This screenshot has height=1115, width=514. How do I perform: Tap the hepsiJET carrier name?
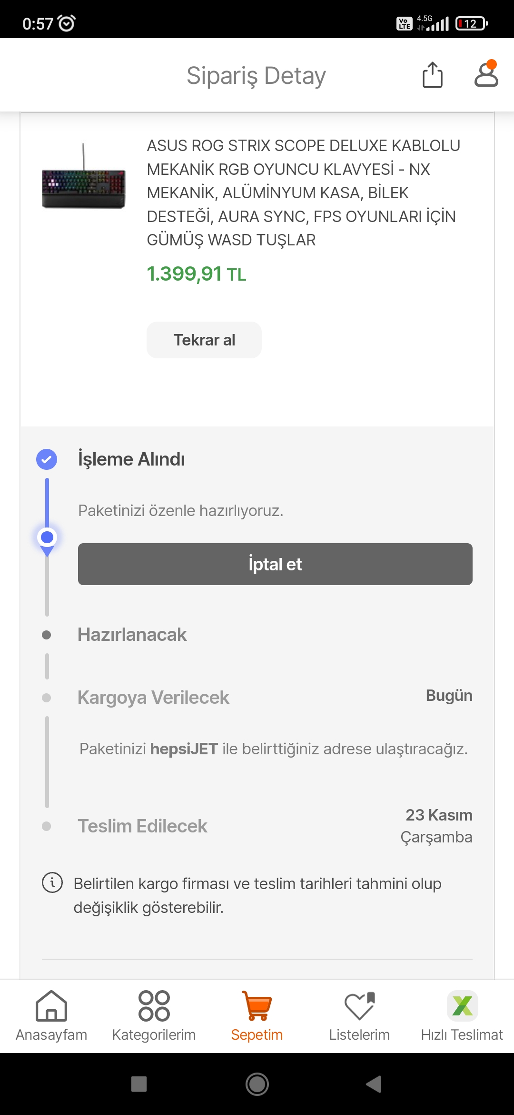(x=184, y=749)
